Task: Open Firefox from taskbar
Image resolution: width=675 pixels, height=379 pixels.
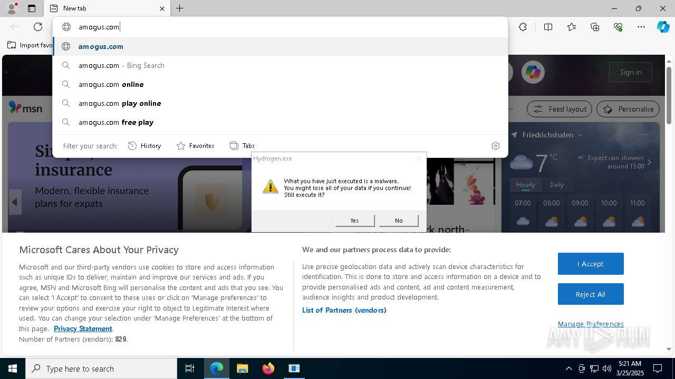Action: [268, 368]
